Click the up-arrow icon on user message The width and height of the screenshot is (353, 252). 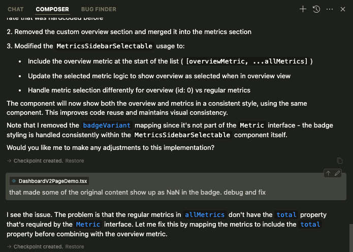pos(328,173)
